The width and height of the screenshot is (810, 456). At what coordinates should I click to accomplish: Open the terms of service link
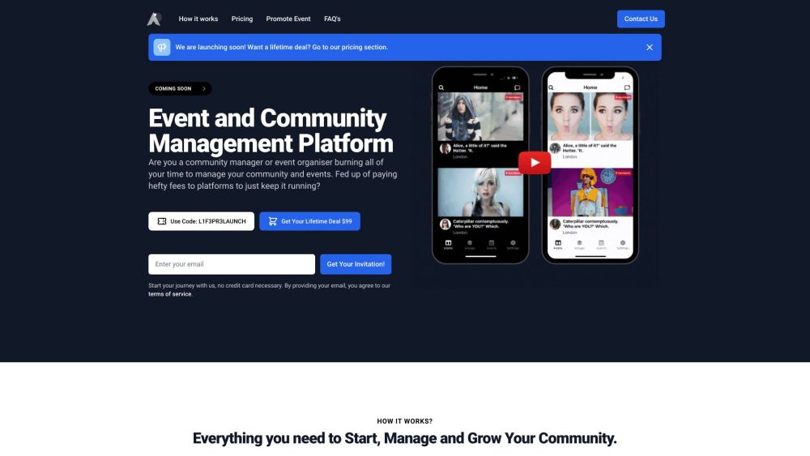pyautogui.click(x=169, y=294)
